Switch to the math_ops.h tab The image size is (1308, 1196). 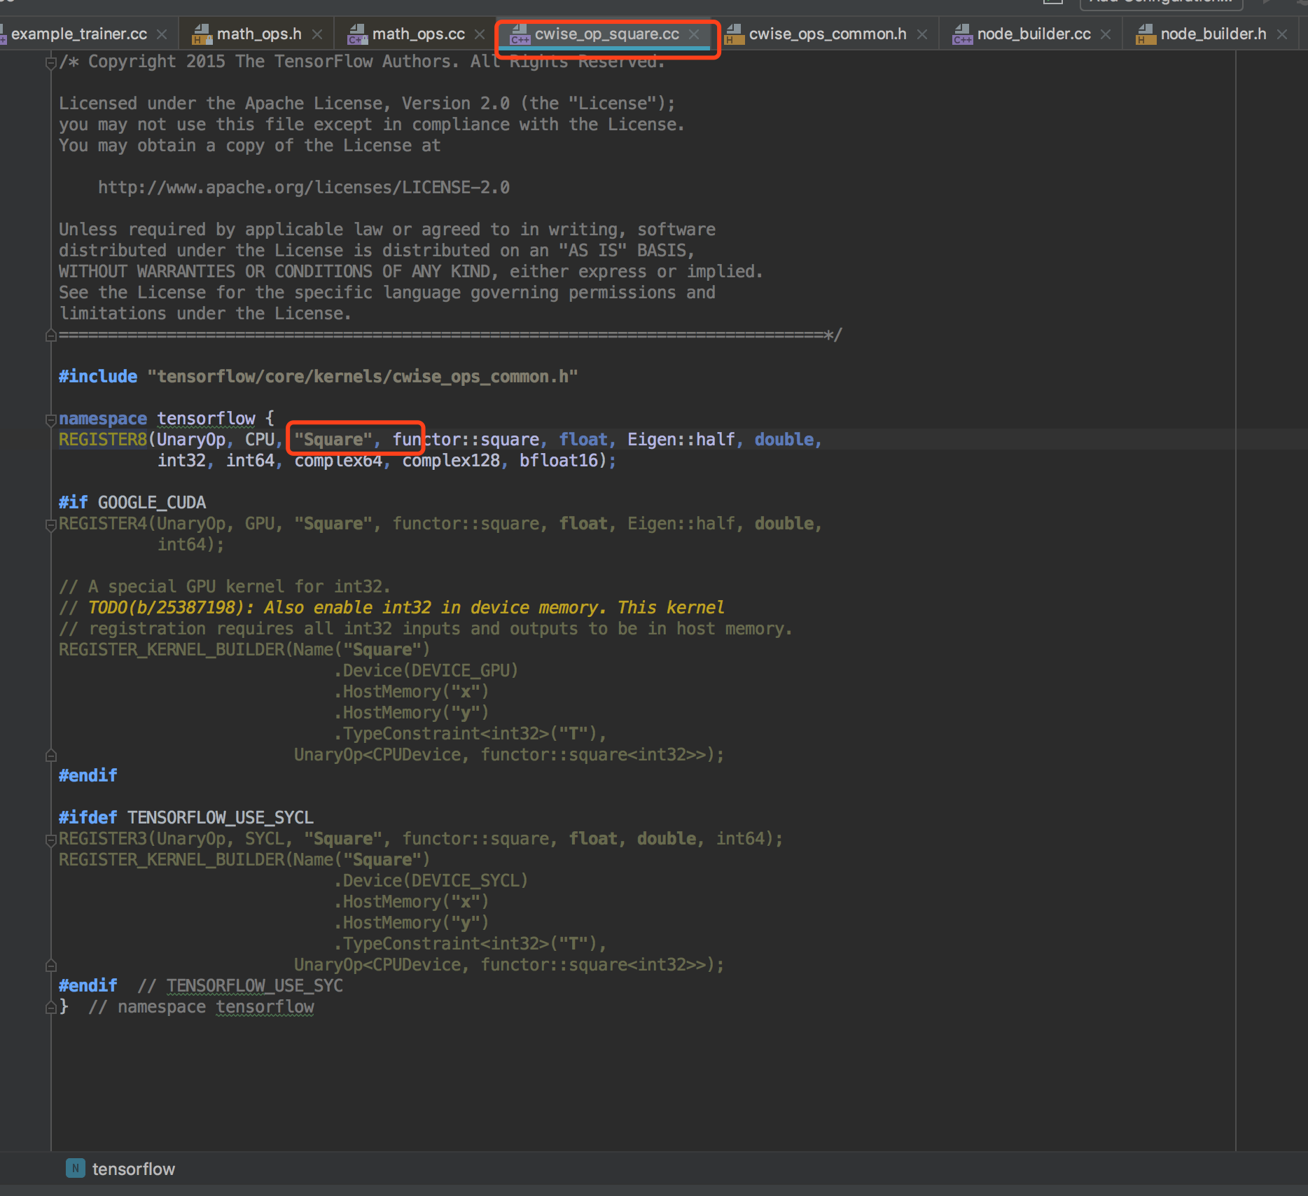(258, 34)
